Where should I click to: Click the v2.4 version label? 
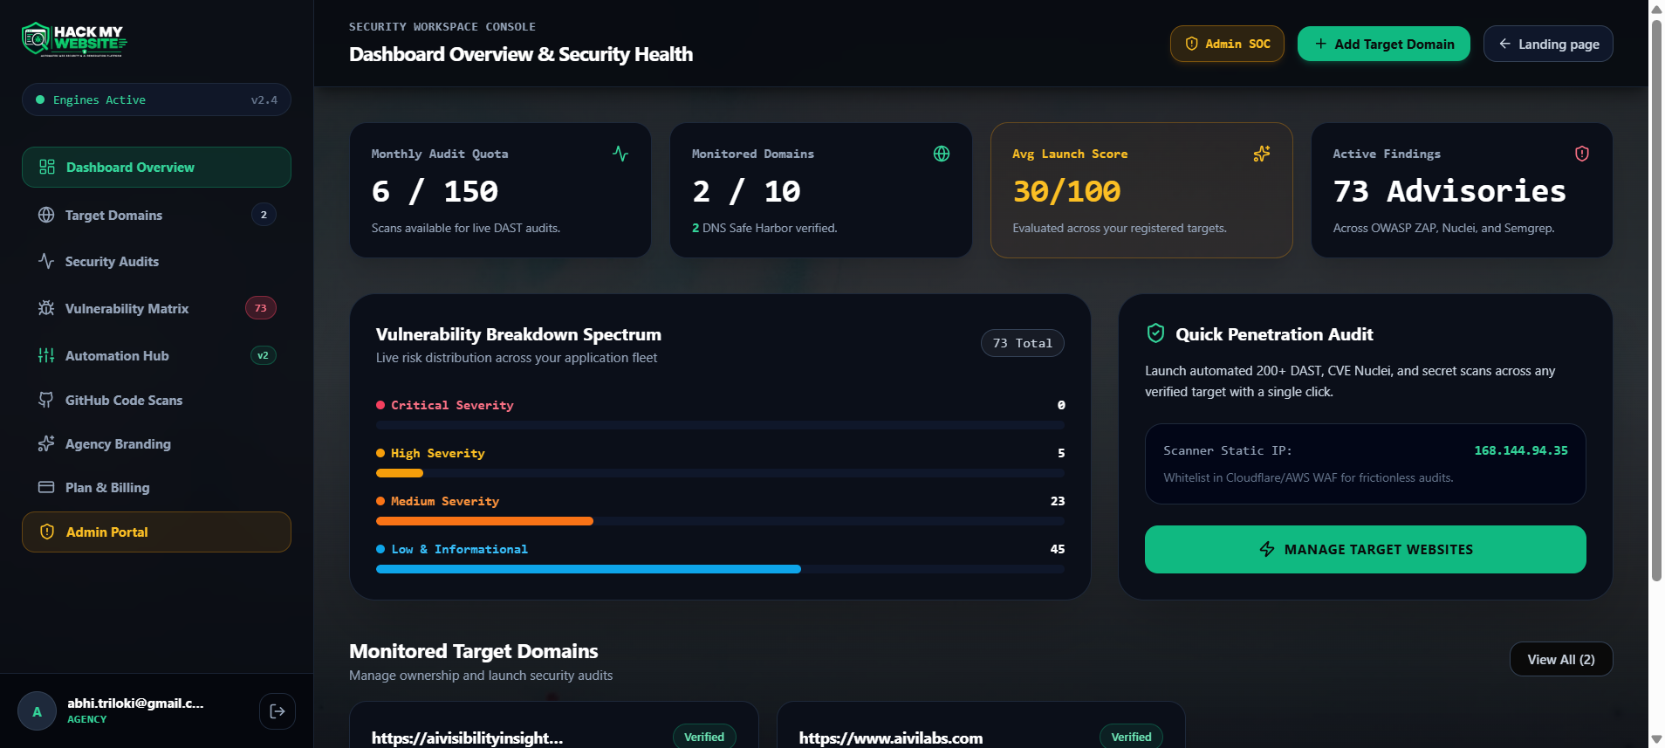[264, 100]
